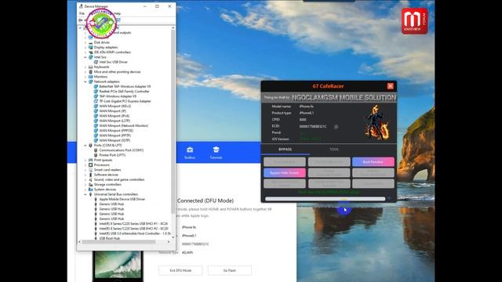
Task: Click the scroll-down arrow in Device Manager
Action: click(173, 237)
